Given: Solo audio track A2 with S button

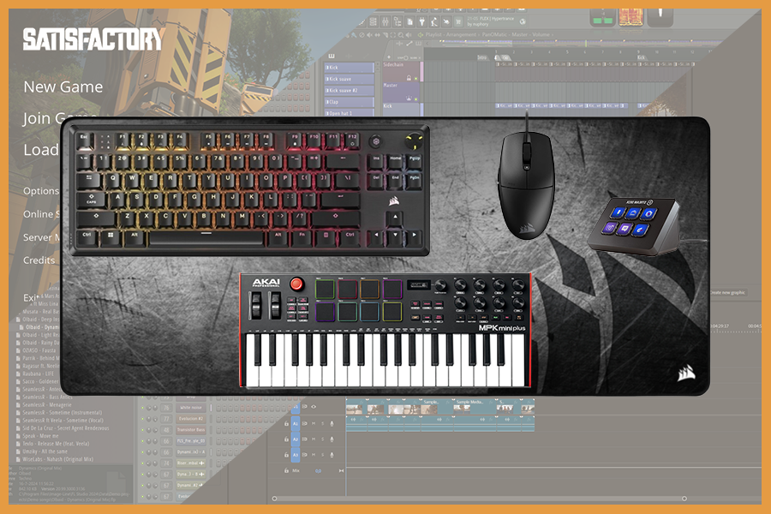Looking at the screenshot, I should coord(323,439).
